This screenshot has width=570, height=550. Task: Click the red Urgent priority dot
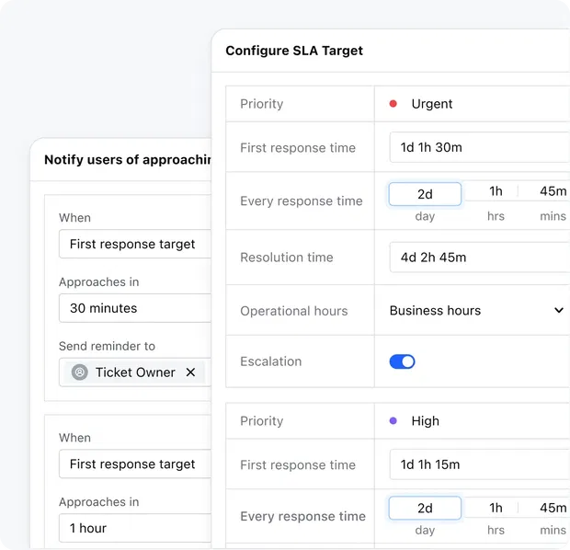[393, 104]
